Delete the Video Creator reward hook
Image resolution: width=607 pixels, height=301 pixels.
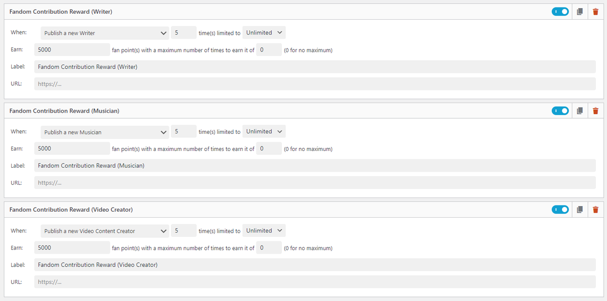[595, 209]
